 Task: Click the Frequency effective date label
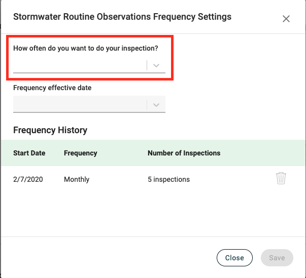(x=52, y=88)
